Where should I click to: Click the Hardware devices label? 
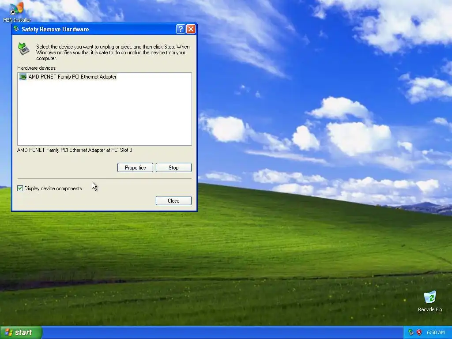[x=37, y=68]
